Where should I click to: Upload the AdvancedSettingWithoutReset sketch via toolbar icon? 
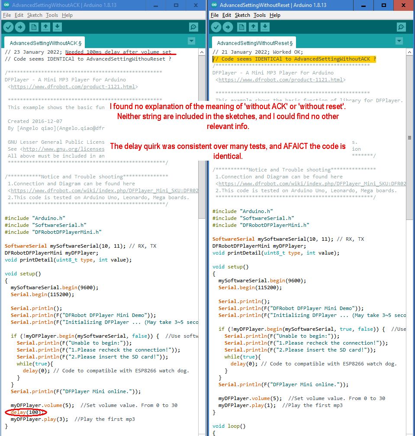click(x=228, y=26)
